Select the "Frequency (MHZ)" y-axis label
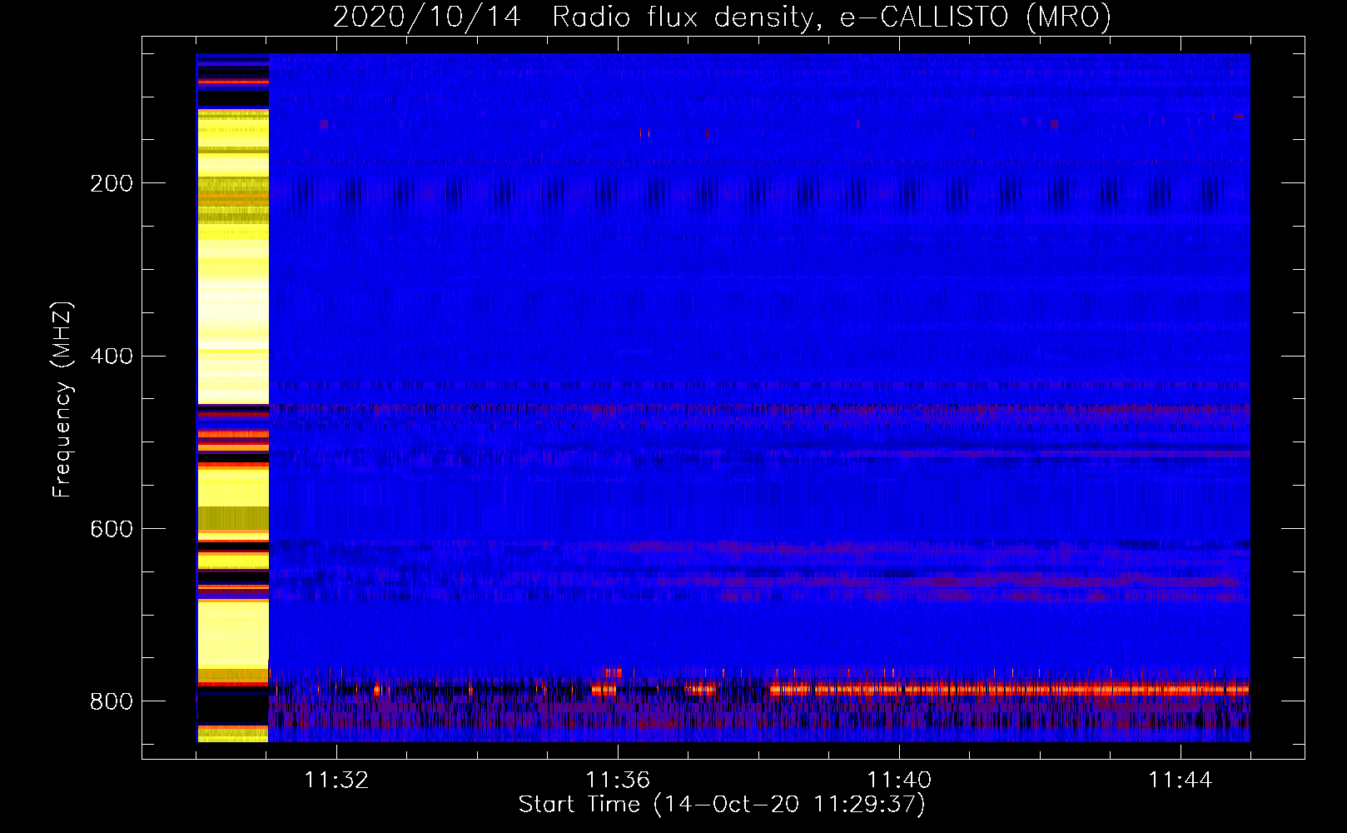 pos(62,400)
